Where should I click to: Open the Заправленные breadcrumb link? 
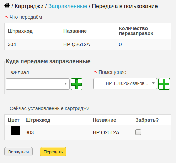(x=68, y=6)
